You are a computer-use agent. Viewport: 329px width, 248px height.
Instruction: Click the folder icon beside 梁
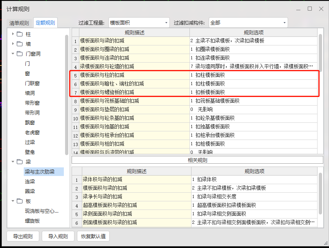(20, 162)
